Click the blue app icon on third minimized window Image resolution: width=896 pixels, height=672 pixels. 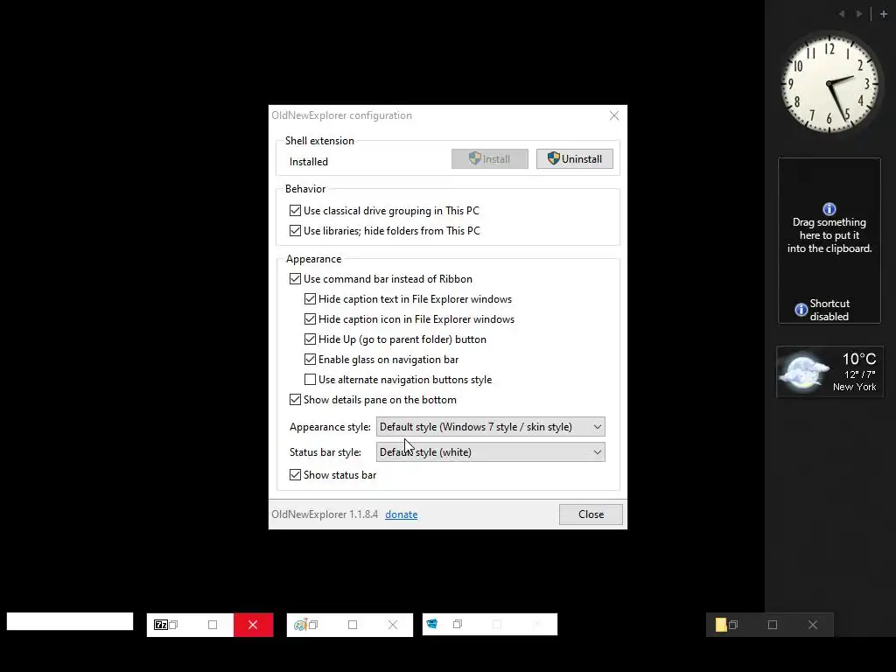click(x=432, y=623)
